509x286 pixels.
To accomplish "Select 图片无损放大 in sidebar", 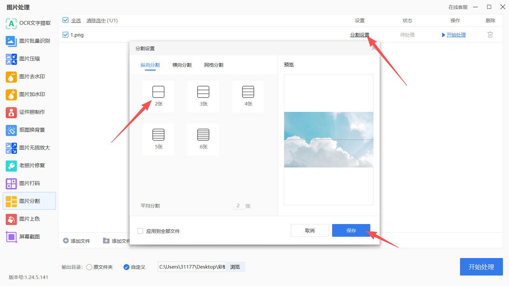I will coord(29,148).
